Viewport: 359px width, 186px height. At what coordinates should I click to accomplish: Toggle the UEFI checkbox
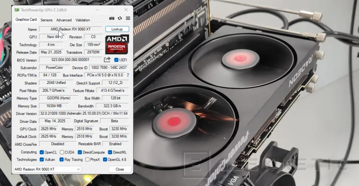click(x=116, y=60)
